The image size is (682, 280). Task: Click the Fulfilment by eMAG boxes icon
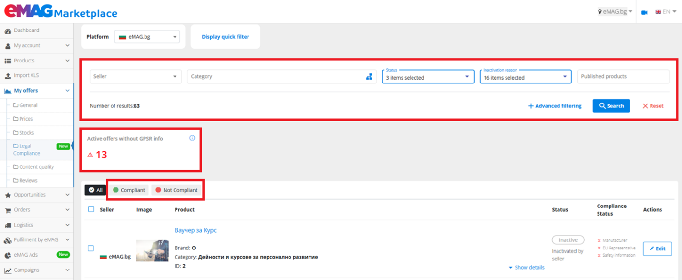click(8, 240)
